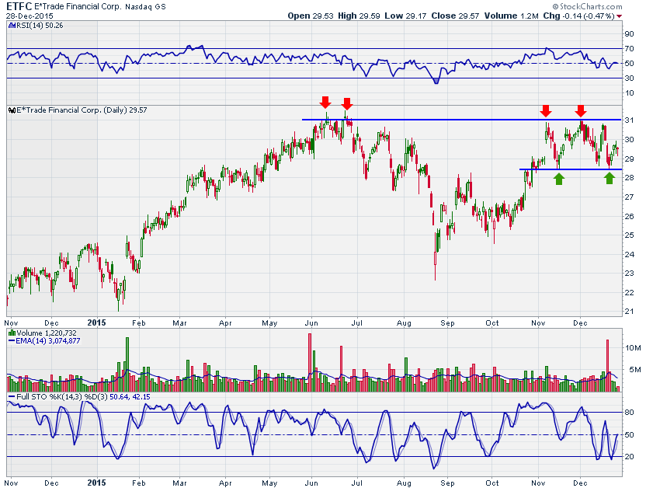Click the blue line legend marker before EMA(14)
Image resolution: width=646 pixels, height=488 pixels.
(x=12, y=341)
